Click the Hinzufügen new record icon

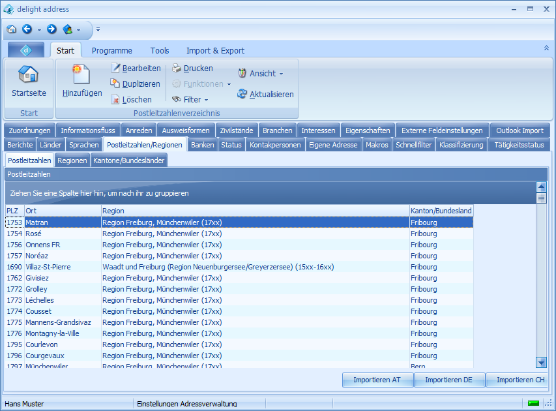click(81, 74)
